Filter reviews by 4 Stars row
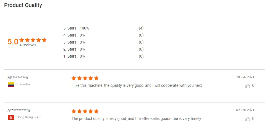The height and width of the screenshot is (132, 266). [70, 35]
